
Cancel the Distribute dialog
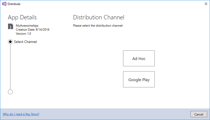click(199, 114)
